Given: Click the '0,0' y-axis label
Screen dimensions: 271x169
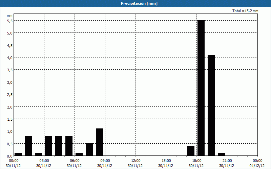Looking at the screenshot, I should click(10, 156).
